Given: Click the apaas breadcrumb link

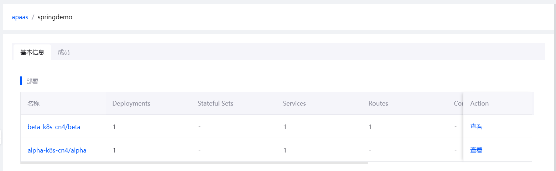Looking at the screenshot, I should (20, 17).
